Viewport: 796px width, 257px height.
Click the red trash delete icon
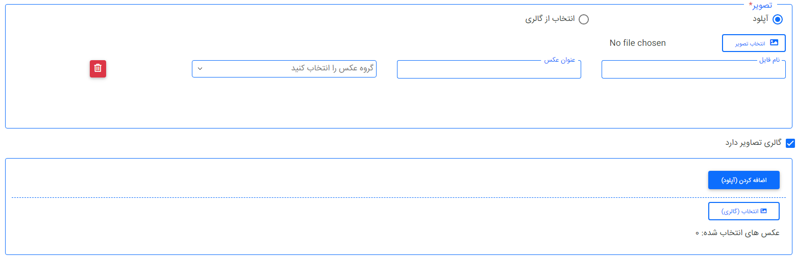[x=98, y=69]
